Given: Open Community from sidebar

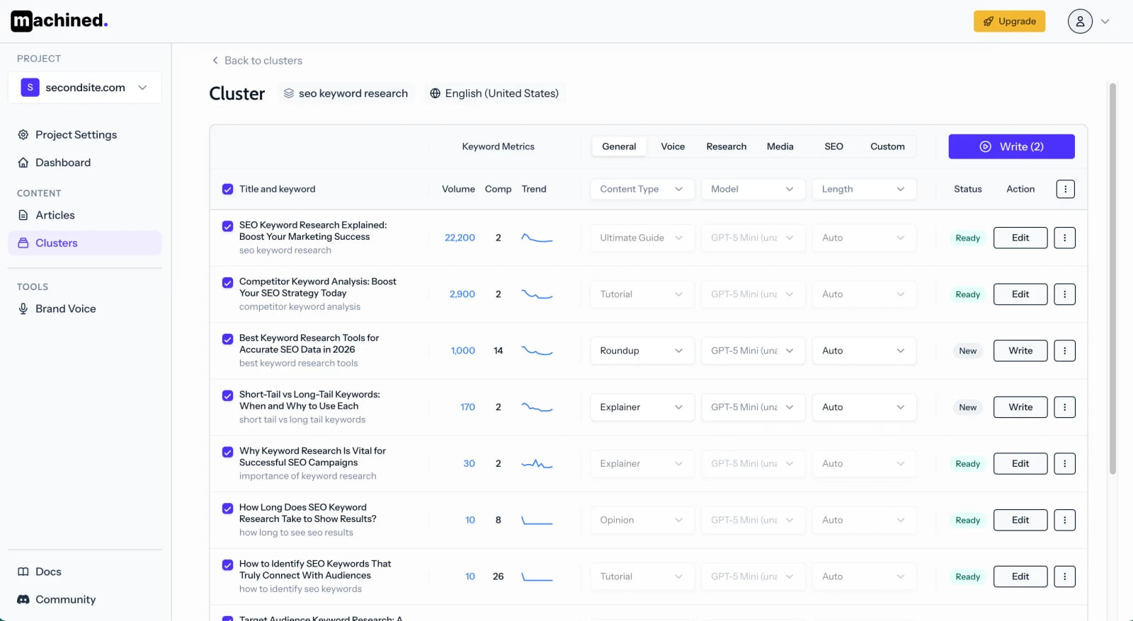Looking at the screenshot, I should 85,600.
